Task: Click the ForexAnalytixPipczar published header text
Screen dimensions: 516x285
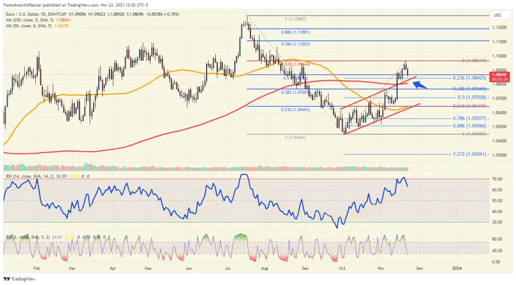Action: 76,5
